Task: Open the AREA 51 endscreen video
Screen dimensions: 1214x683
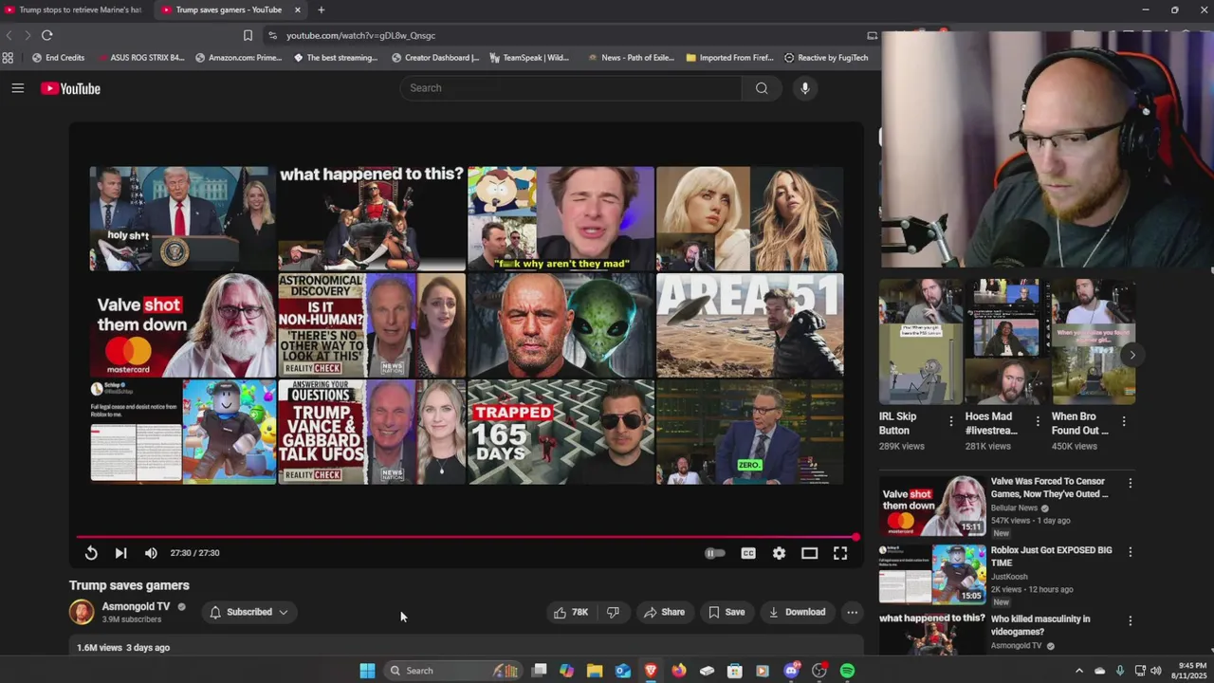Action: (749, 325)
